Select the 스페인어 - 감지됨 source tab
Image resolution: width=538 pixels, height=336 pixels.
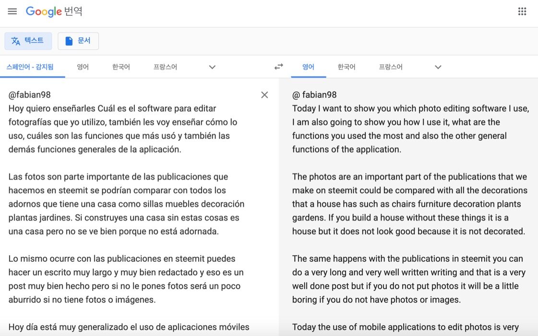coord(30,67)
